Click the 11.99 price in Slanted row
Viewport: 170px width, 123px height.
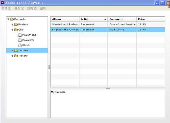pos(151,24)
